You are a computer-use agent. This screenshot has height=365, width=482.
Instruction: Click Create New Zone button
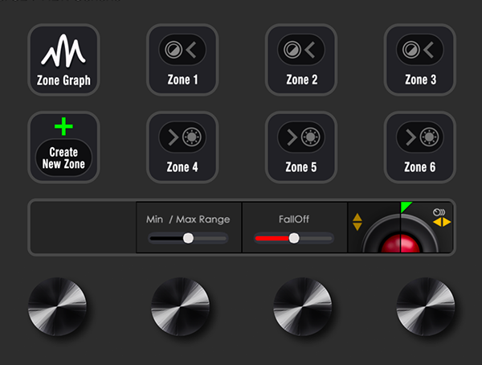click(63, 147)
